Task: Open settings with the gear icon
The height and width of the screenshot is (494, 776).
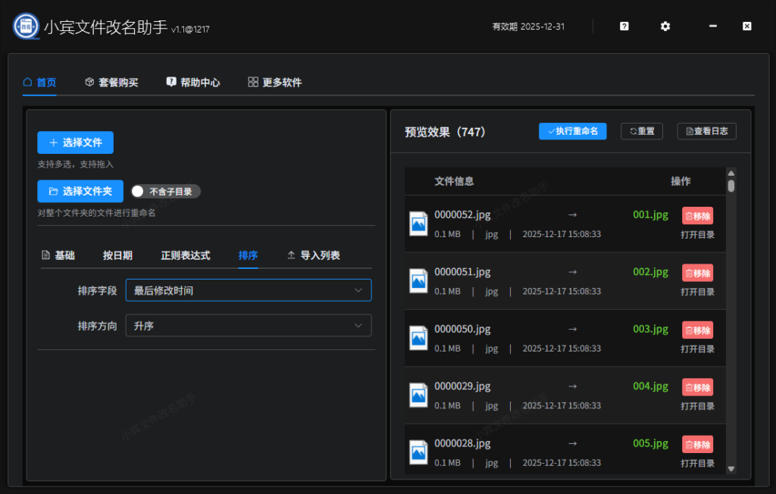Action: click(665, 26)
